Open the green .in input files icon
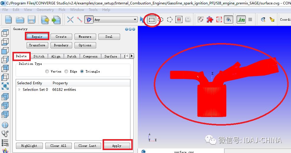 241,19
